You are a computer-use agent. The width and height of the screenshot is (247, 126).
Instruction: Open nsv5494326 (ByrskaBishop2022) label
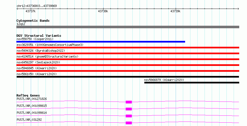41,51
